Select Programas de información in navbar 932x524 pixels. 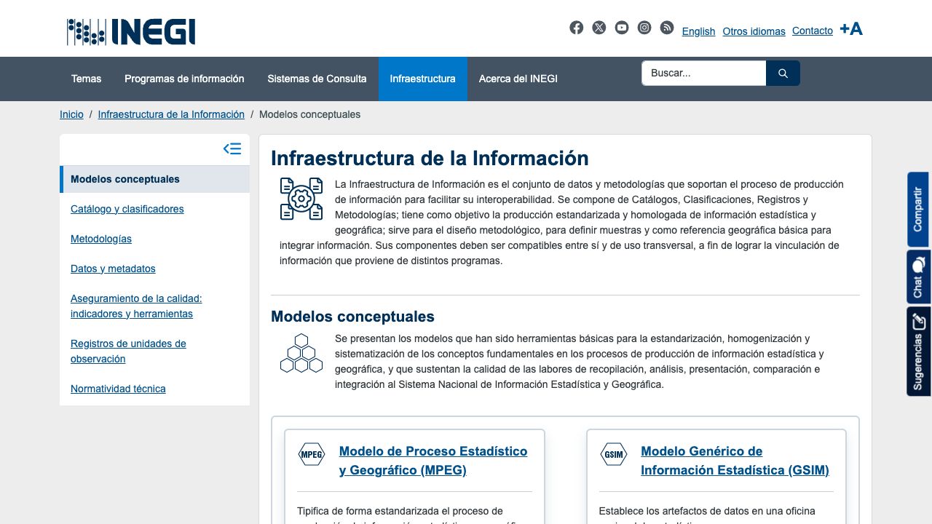pyautogui.click(x=184, y=79)
